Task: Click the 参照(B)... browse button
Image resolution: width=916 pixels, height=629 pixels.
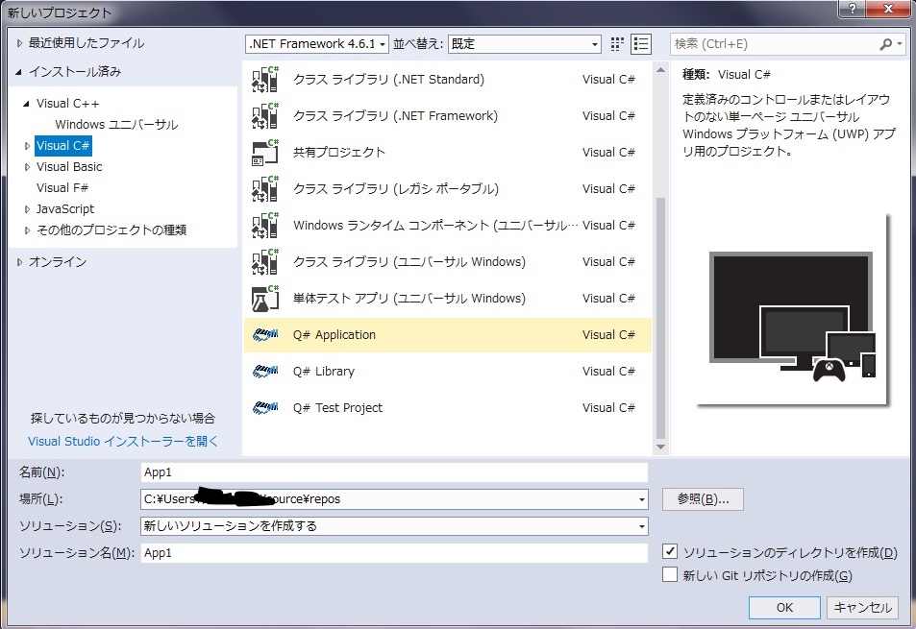Action: coord(703,499)
